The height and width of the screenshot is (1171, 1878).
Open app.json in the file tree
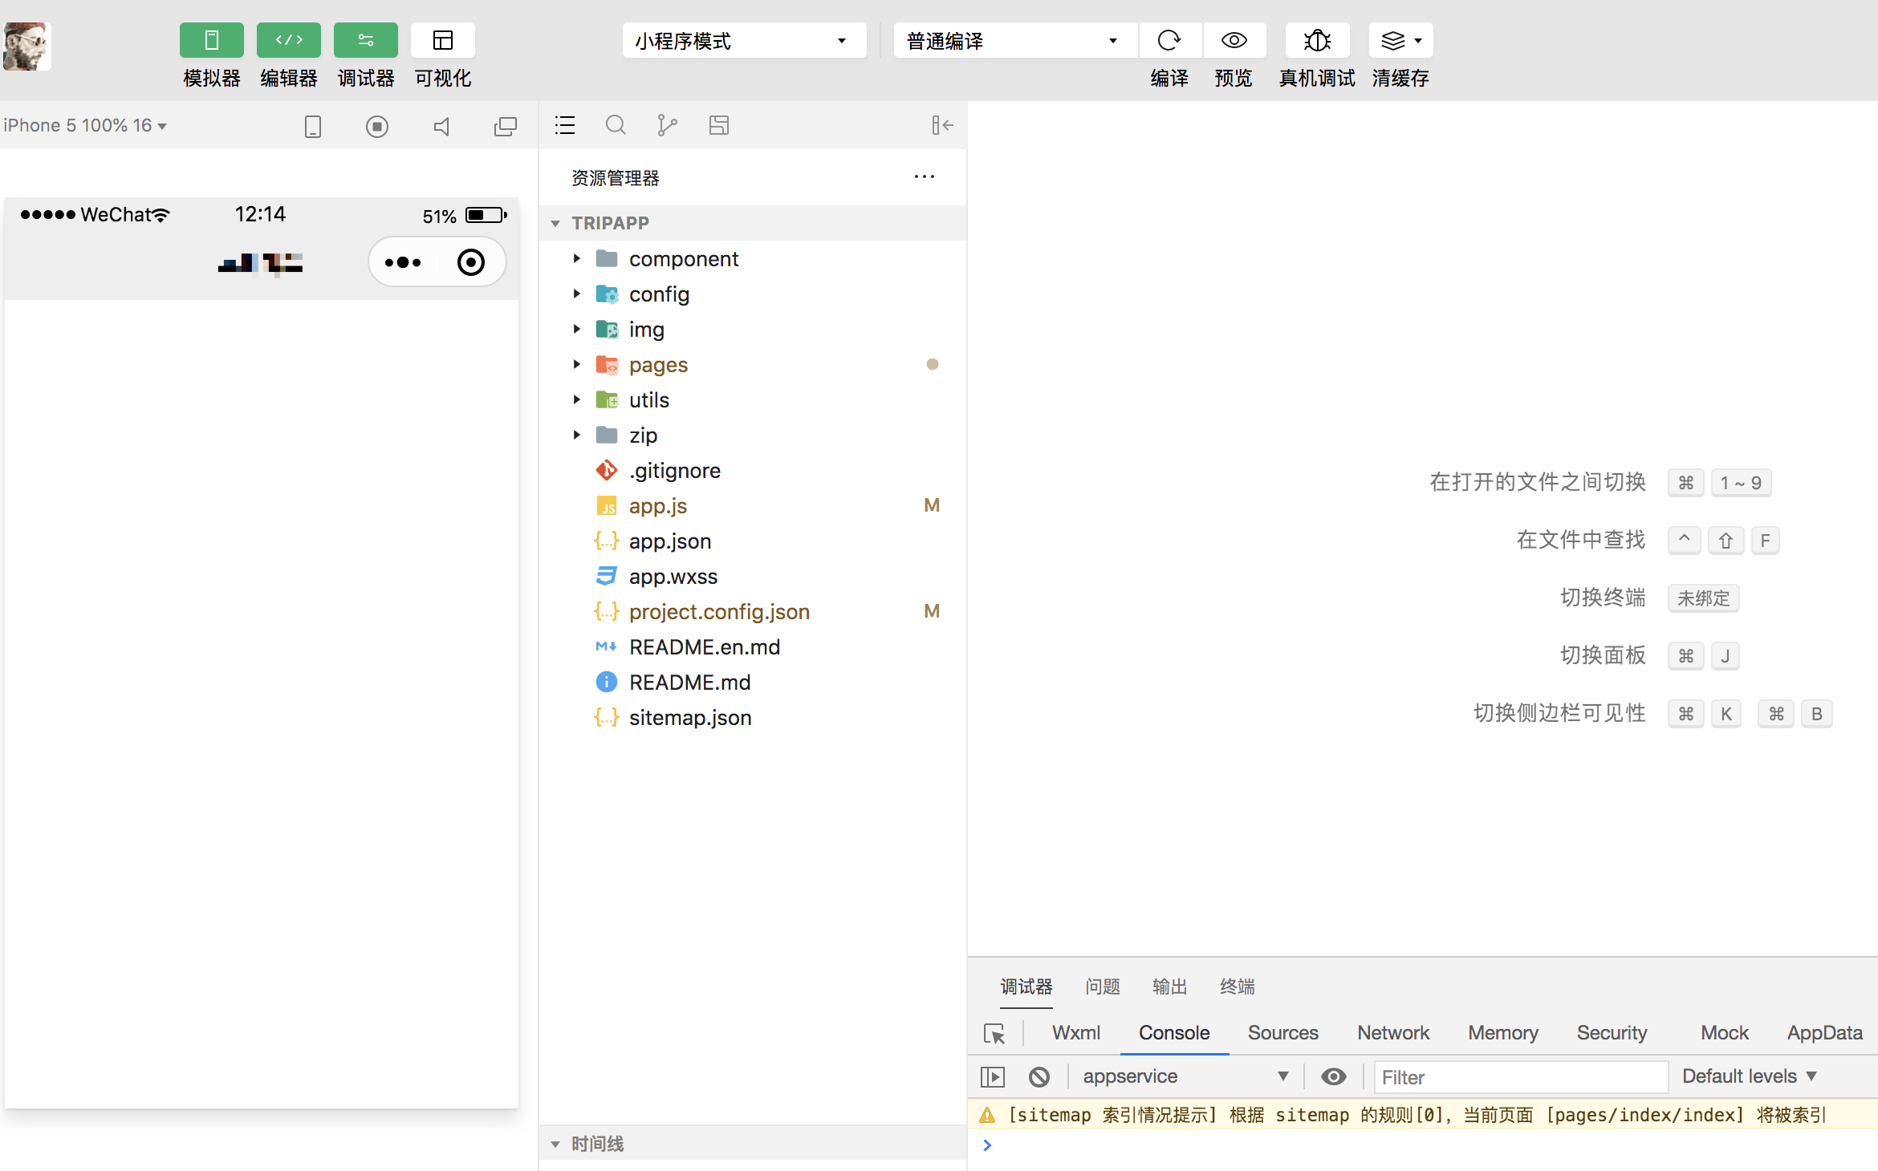(669, 541)
